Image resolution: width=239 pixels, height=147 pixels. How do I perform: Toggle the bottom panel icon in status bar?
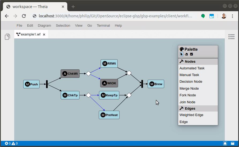tap(233, 144)
